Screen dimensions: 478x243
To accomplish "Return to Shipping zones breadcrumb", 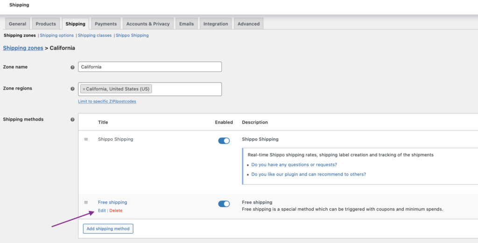I will point(23,48).
